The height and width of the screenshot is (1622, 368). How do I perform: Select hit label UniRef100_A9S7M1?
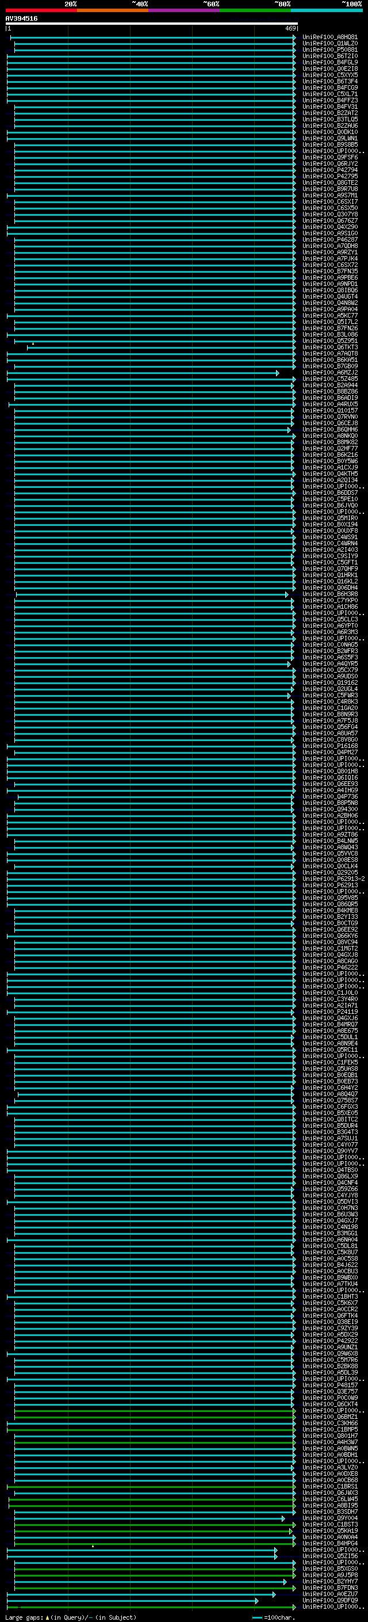(329, 195)
